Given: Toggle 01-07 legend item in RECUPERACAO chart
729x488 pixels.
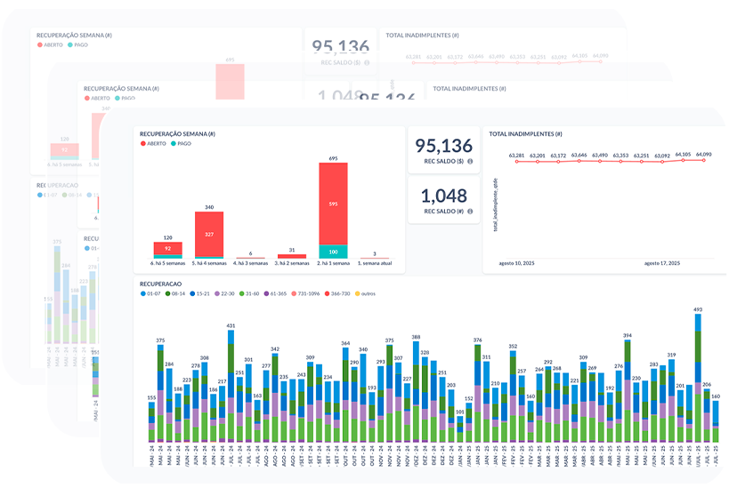Looking at the screenshot, I should click(x=152, y=293).
